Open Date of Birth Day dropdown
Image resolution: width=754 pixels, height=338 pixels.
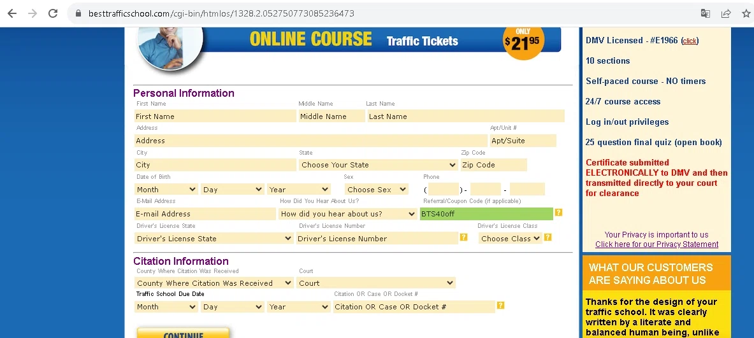233,190
